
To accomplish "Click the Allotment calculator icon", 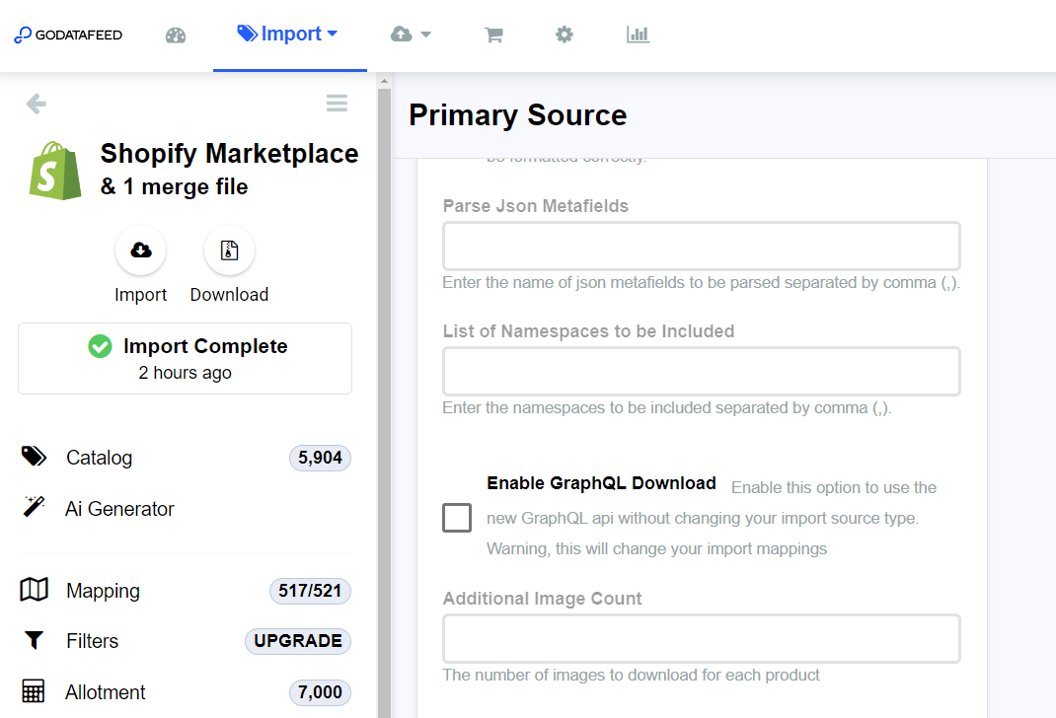I will coord(34,692).
